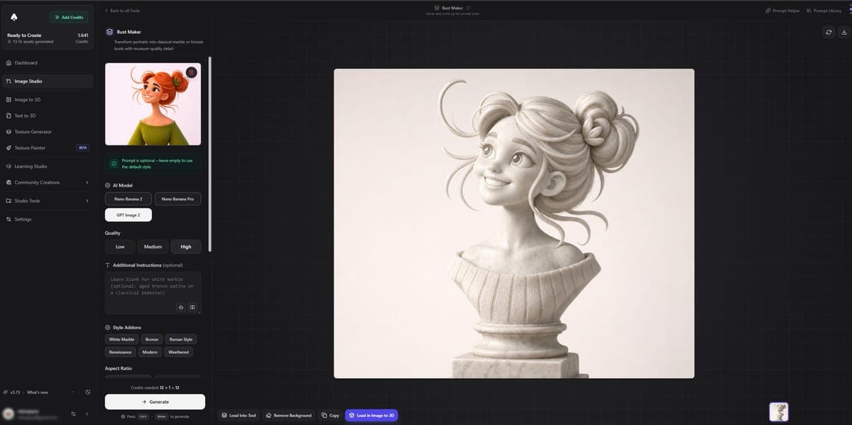This screenshot has height=425, width=852.
Task: Click Back to all Tools link
Action: click(x=122, y=11)
